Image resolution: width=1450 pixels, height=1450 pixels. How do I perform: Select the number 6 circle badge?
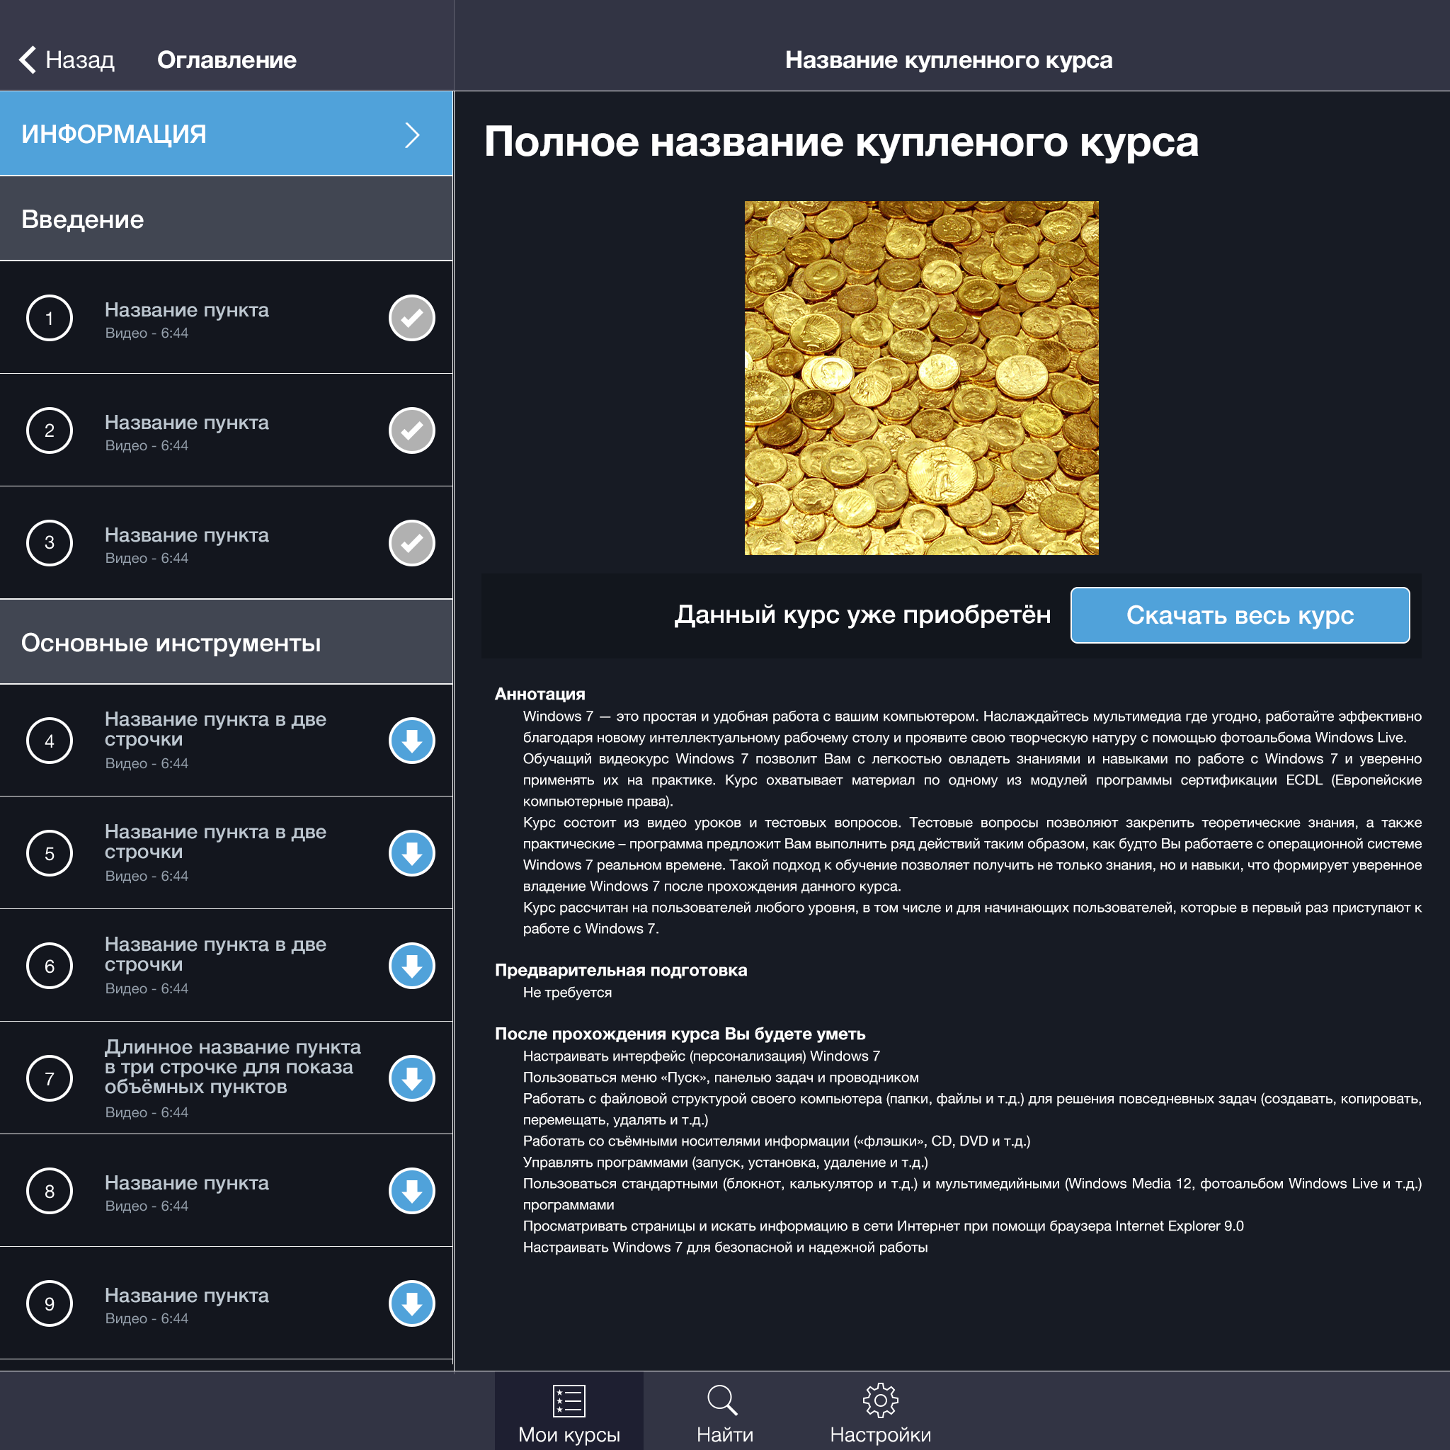coord(50,966)
